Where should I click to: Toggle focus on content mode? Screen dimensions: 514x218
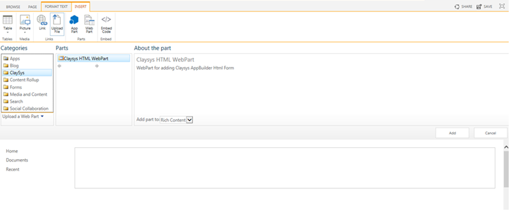(x=502, y=6)
